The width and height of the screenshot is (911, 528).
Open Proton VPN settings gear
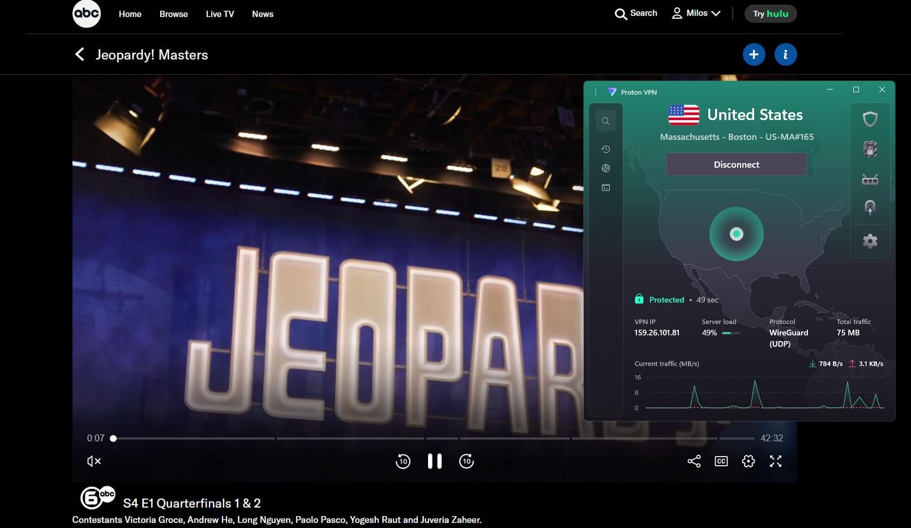(x=870, y=241)
